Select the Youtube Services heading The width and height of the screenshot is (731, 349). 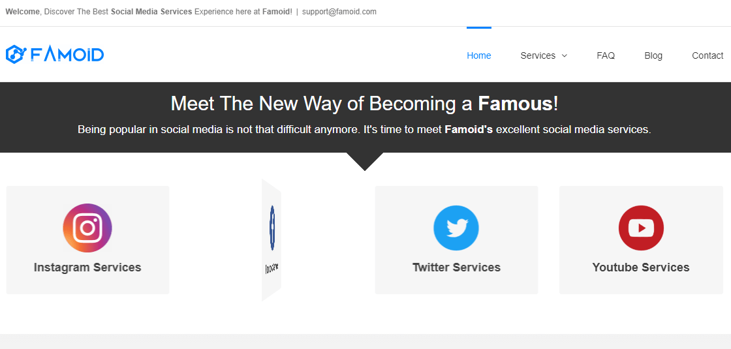click(641, 267)
